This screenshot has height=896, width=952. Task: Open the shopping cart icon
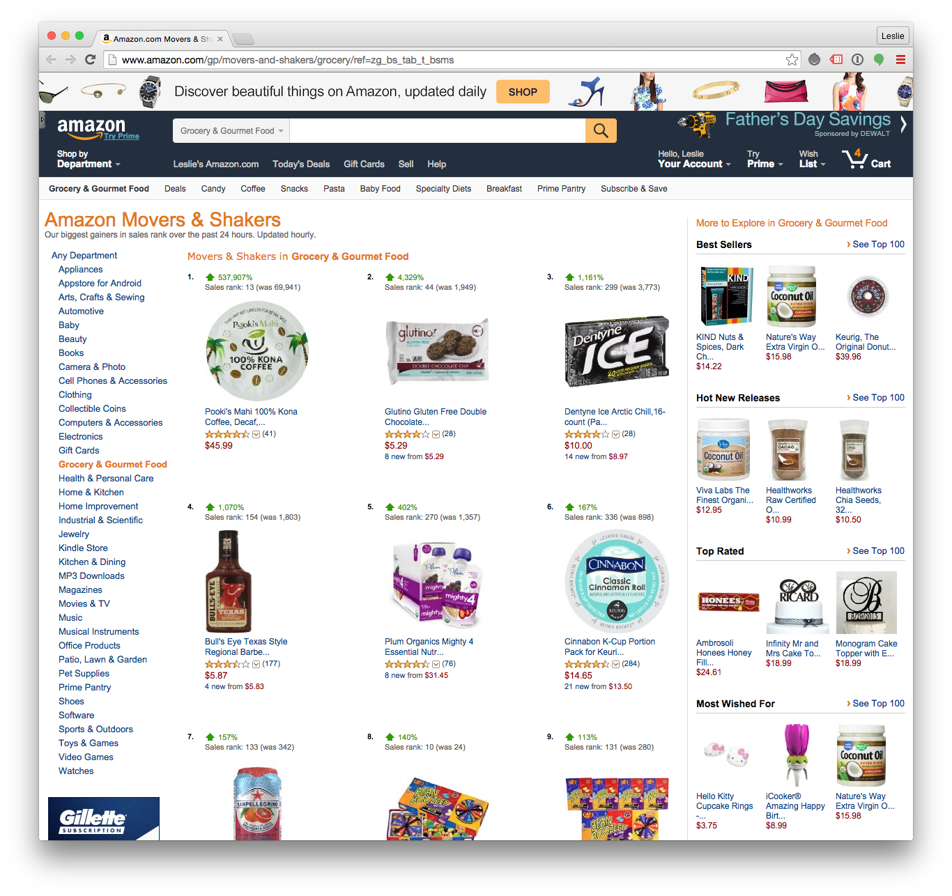click(x=866, y=160)
